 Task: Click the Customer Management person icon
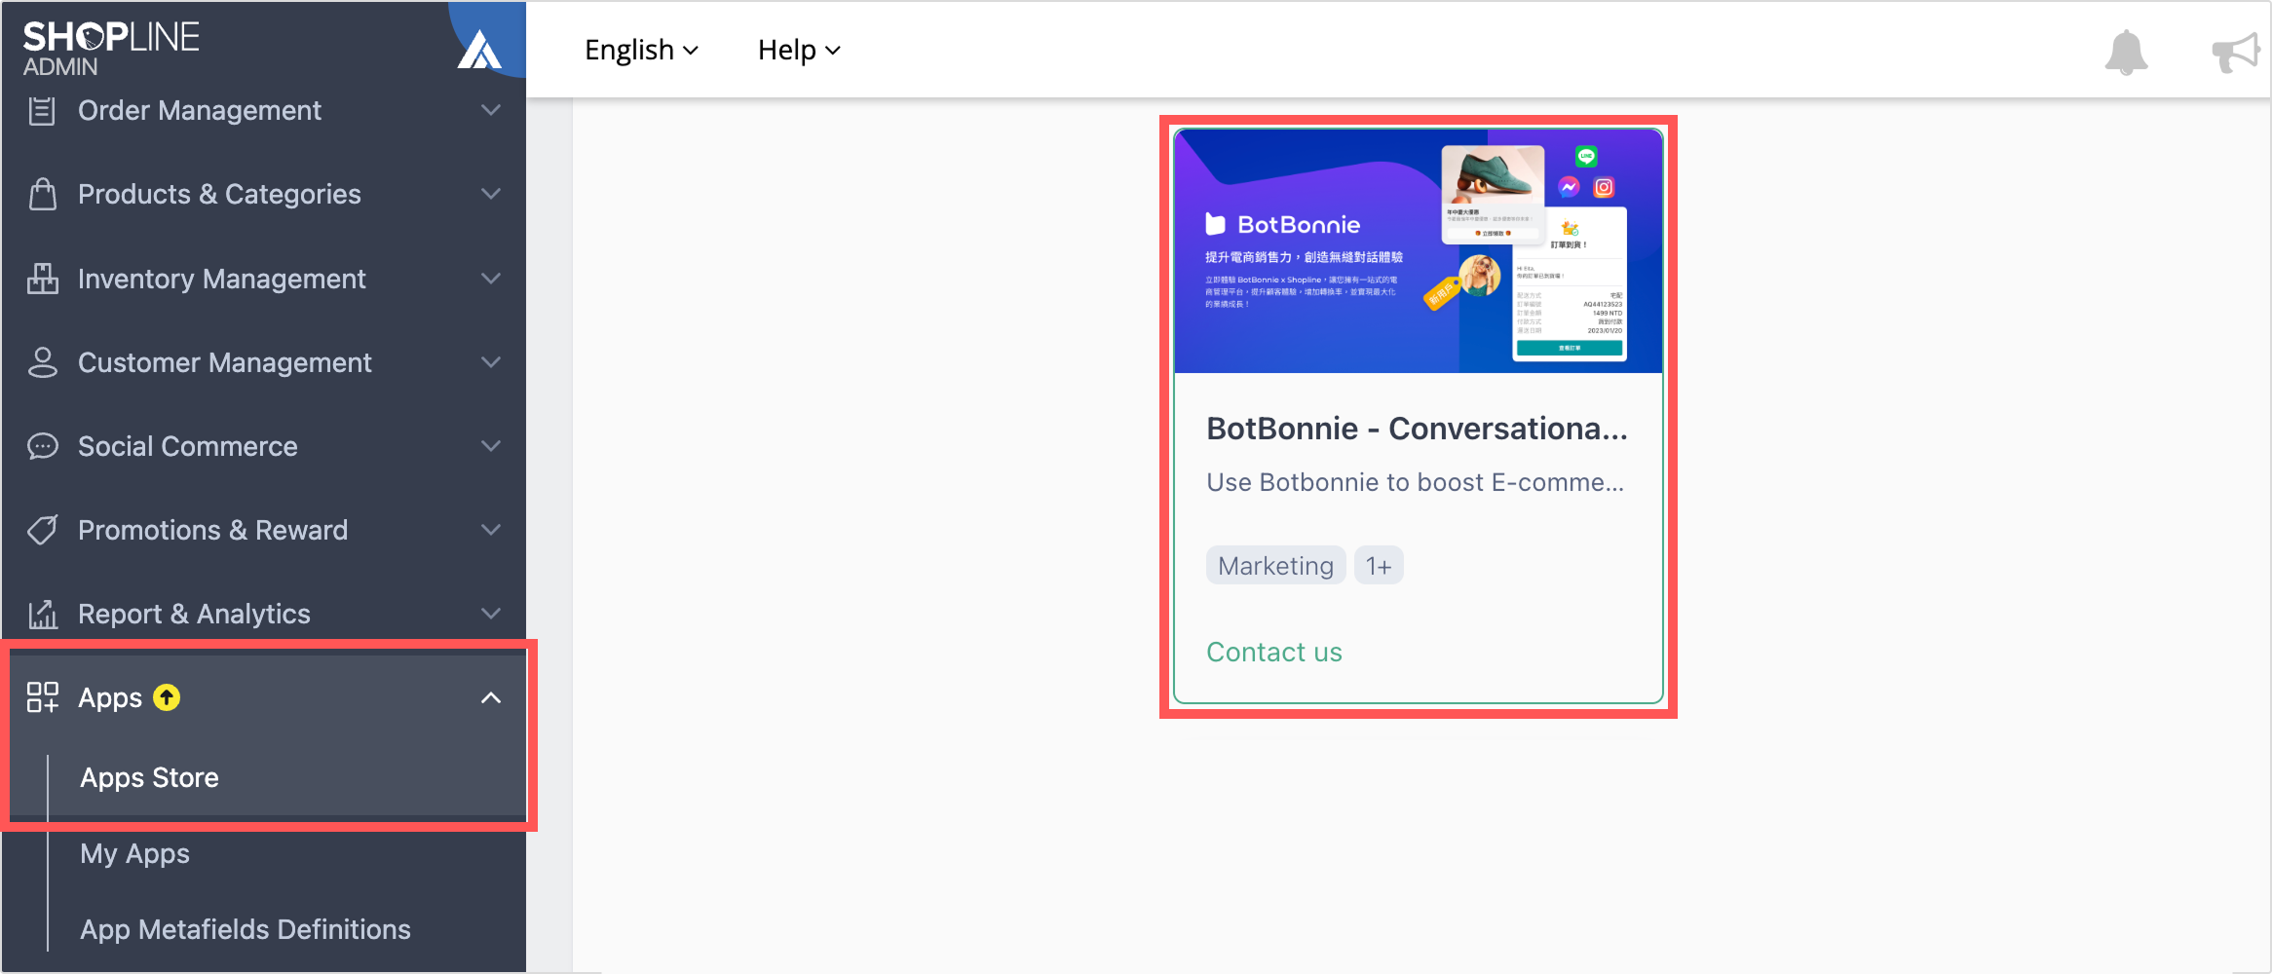tap(42, 362)
